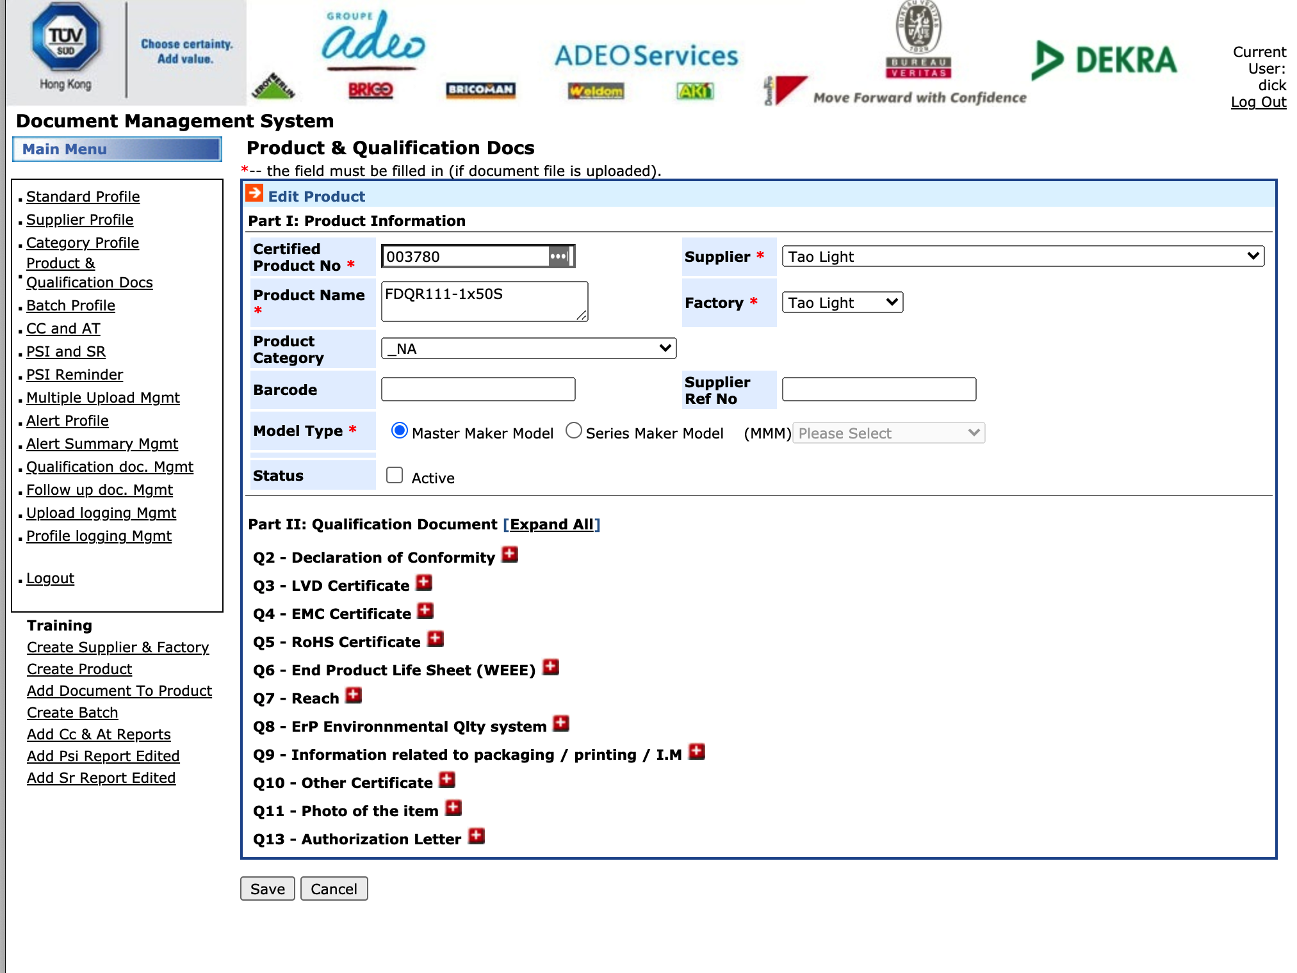This screenshot has height=973, width=1297.
Task: Click the Save button
Action: tap(267, 889)
